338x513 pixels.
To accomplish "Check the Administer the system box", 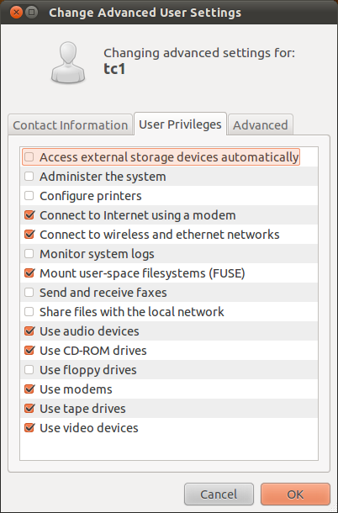I will 29,177.
